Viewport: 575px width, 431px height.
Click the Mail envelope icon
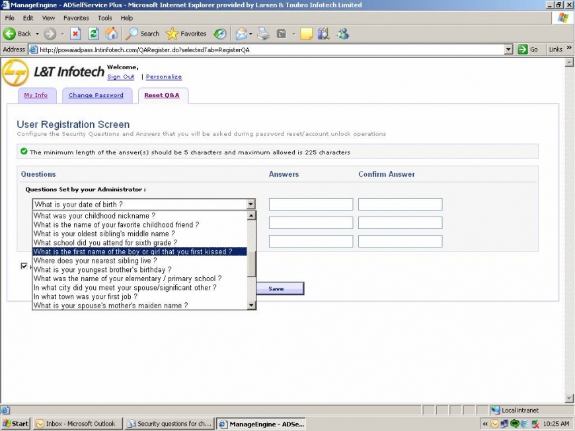pos(241,34)
